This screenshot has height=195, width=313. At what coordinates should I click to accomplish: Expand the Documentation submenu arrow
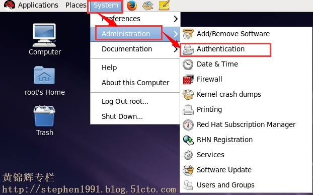click(176, 49)
